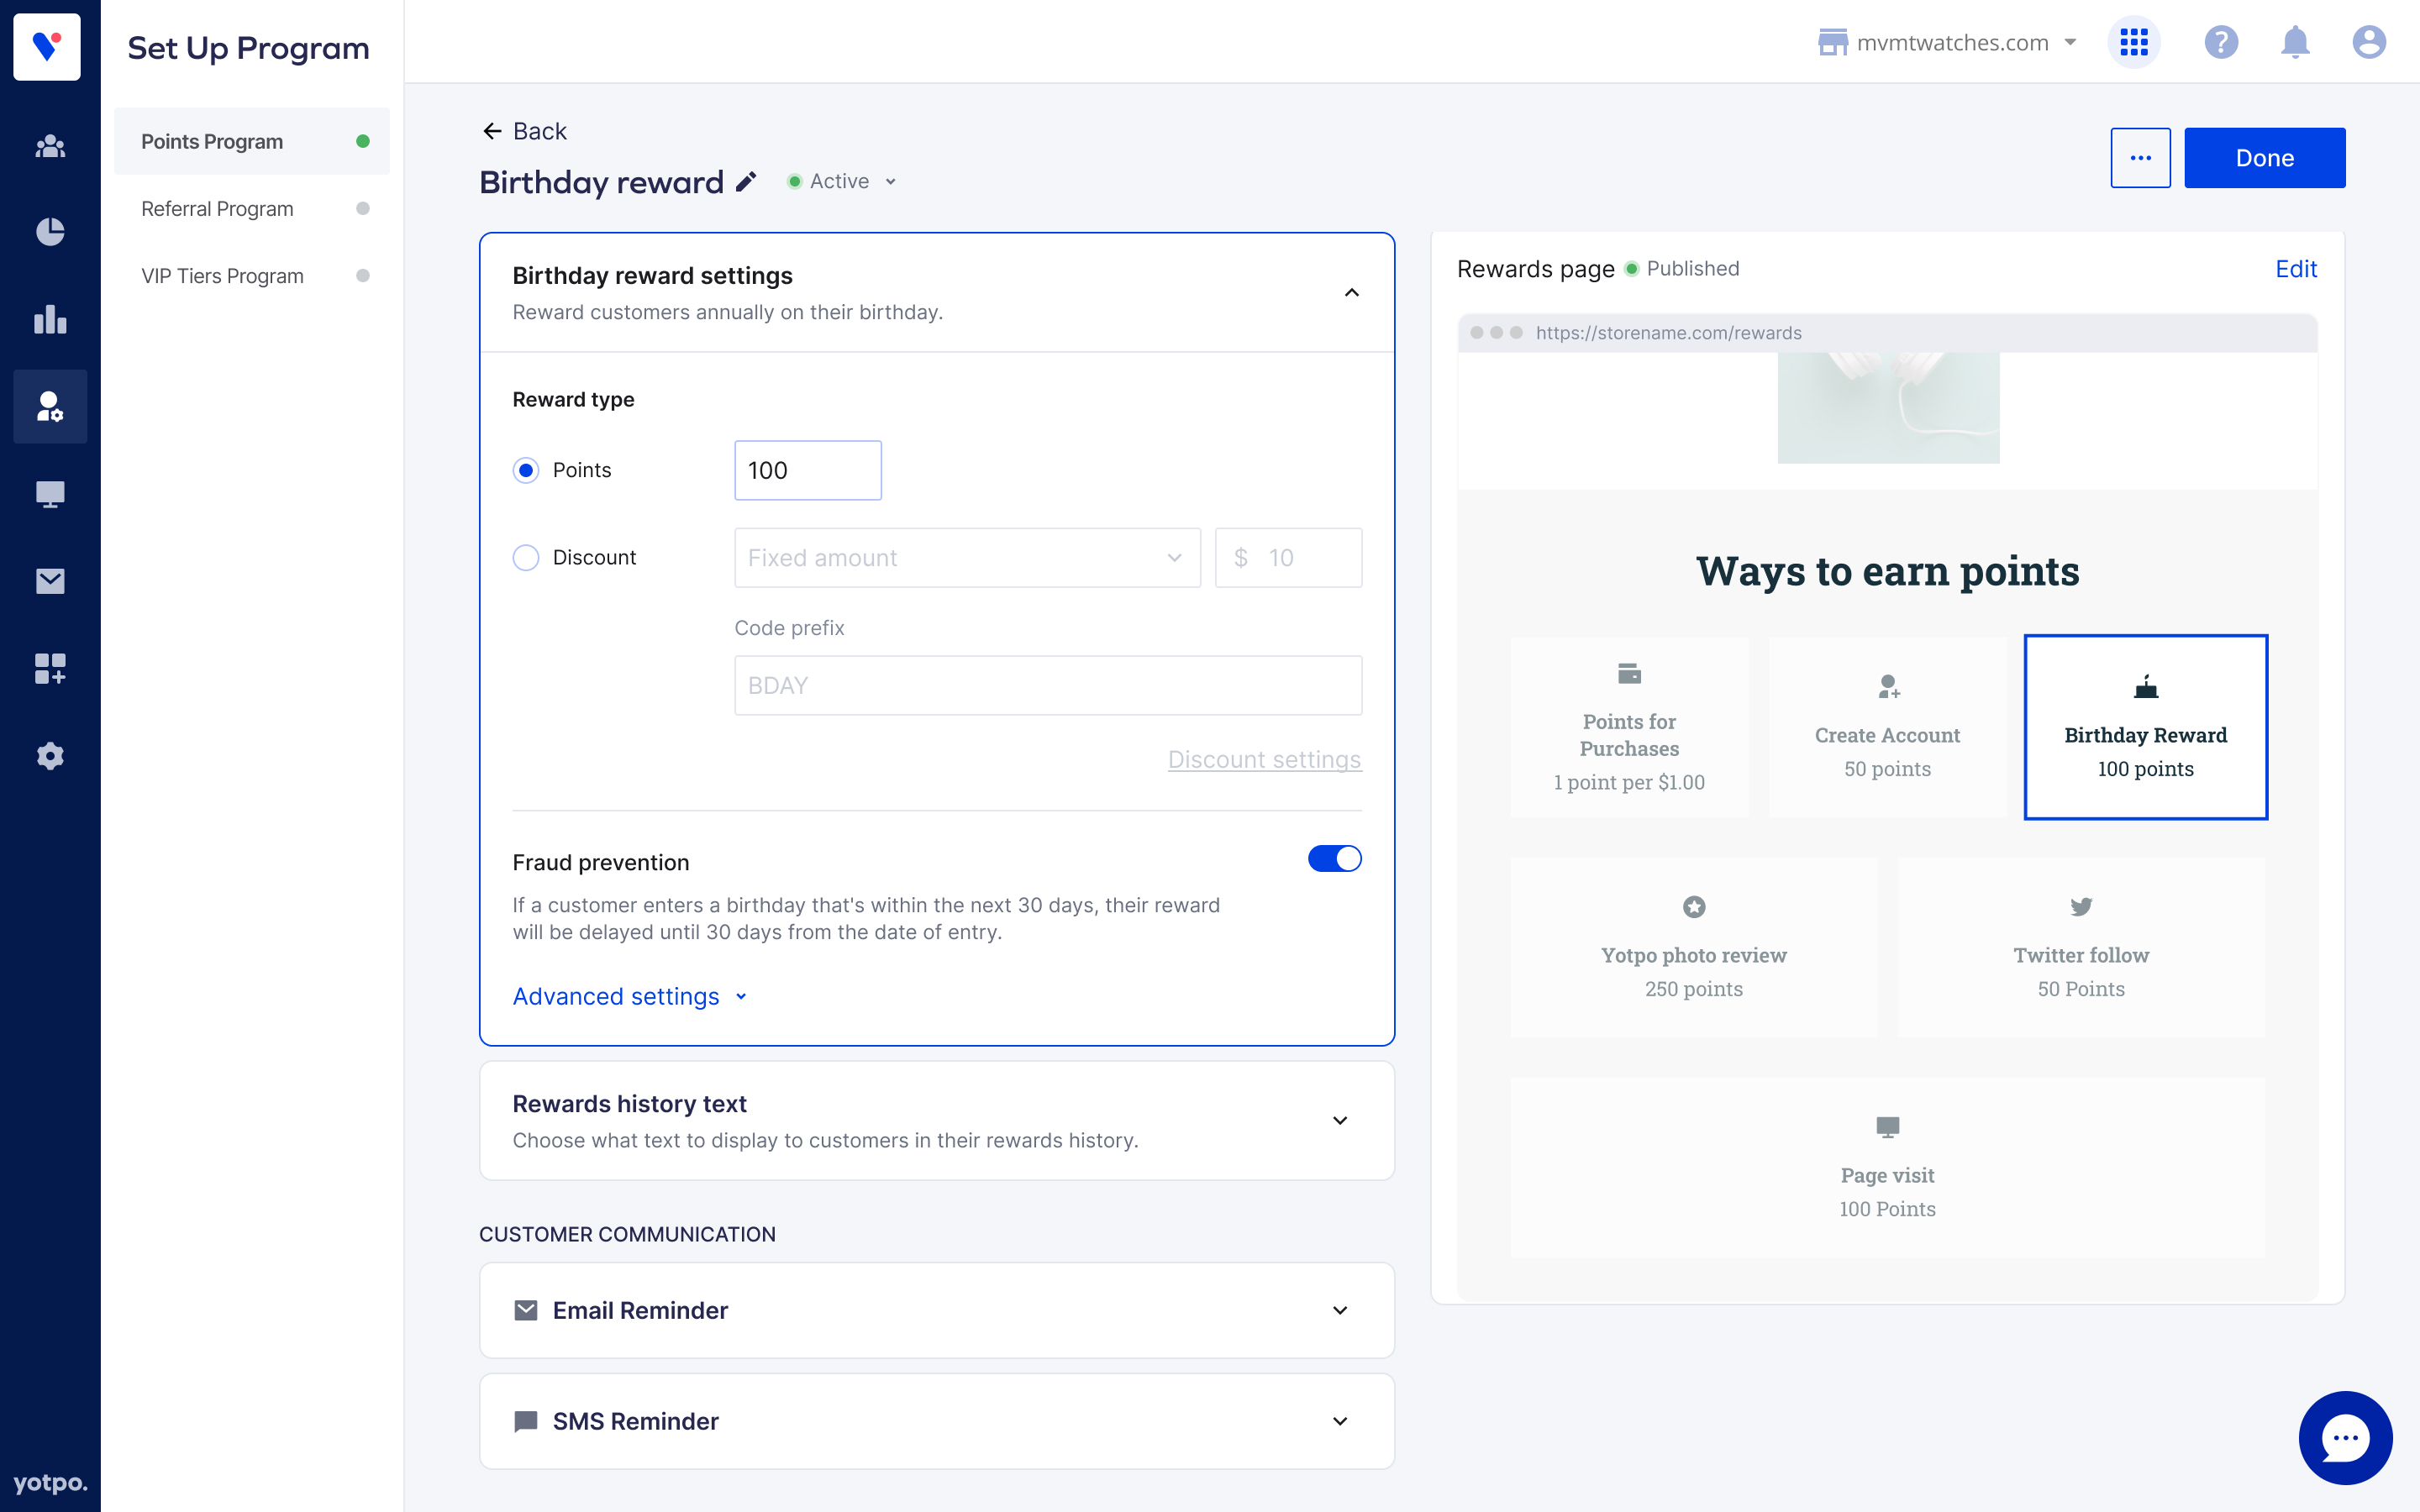Select the Discount reward type radio
Image resolution: width=2420 pixels, height=1512 pixels.
click(x=526, y=558)
